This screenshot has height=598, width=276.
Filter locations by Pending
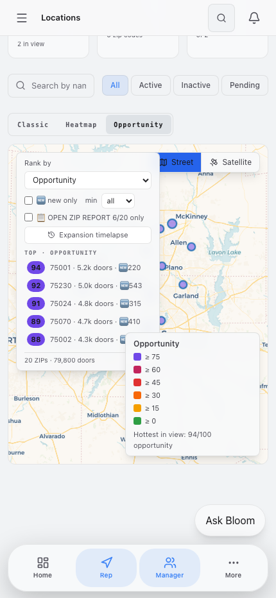(x=245, y=85)
